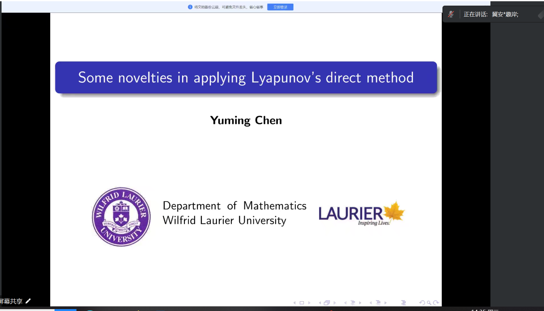
Task: Click the speaker name 冀安*趣岸 label
Action: coord(505,14)
